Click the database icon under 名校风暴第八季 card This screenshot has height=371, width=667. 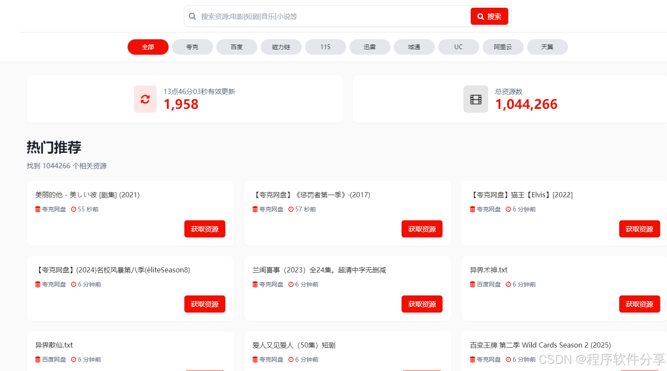pos(38,284)
